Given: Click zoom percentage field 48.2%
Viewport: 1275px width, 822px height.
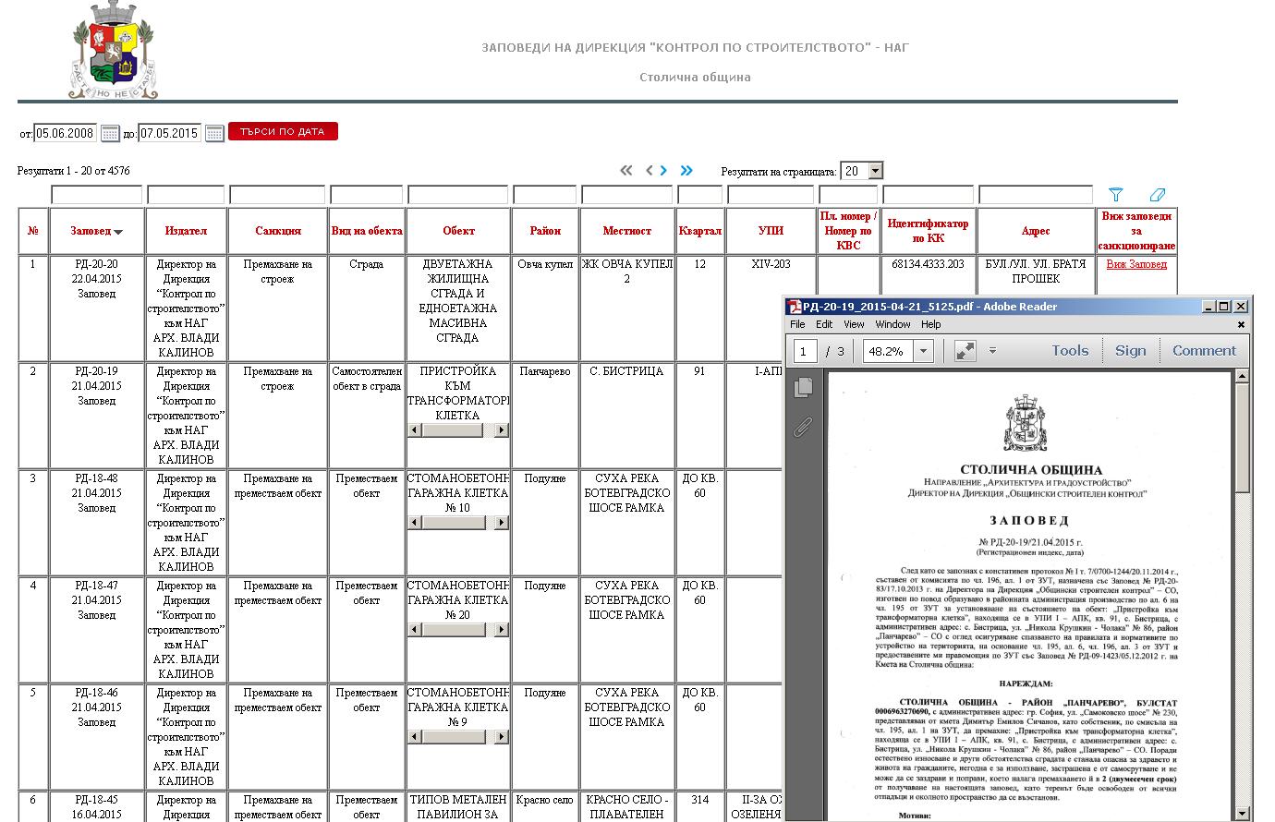Looking at the screenshot, I should [x=889, y=351].
